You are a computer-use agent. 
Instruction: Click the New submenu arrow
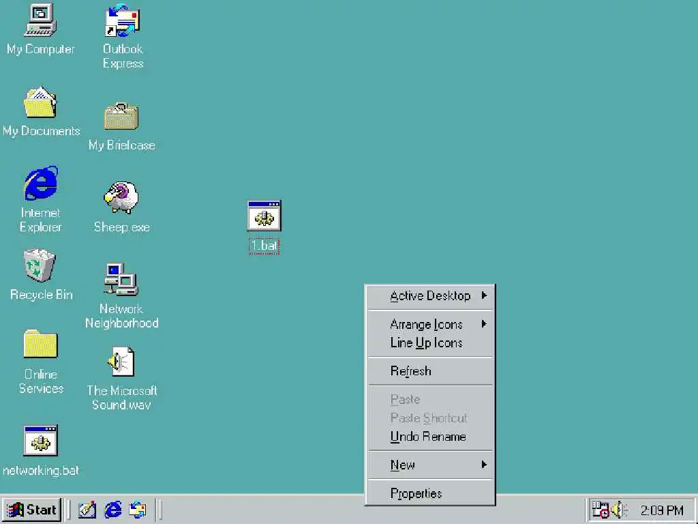tap(485, 465)
